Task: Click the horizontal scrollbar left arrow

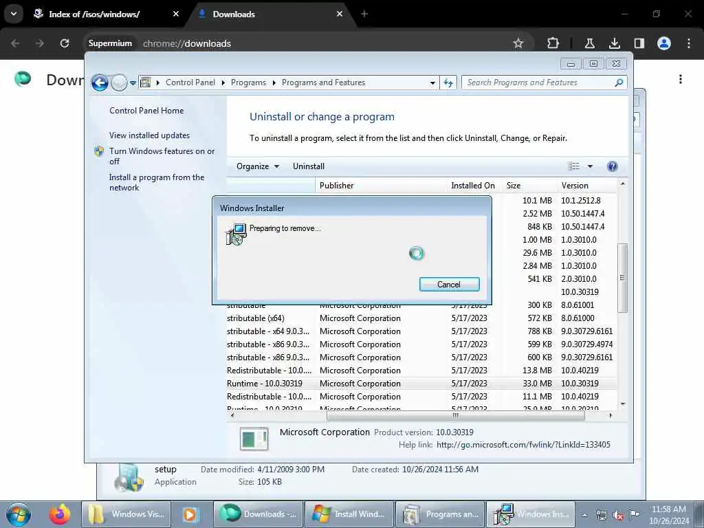Action: click(232, 415)
